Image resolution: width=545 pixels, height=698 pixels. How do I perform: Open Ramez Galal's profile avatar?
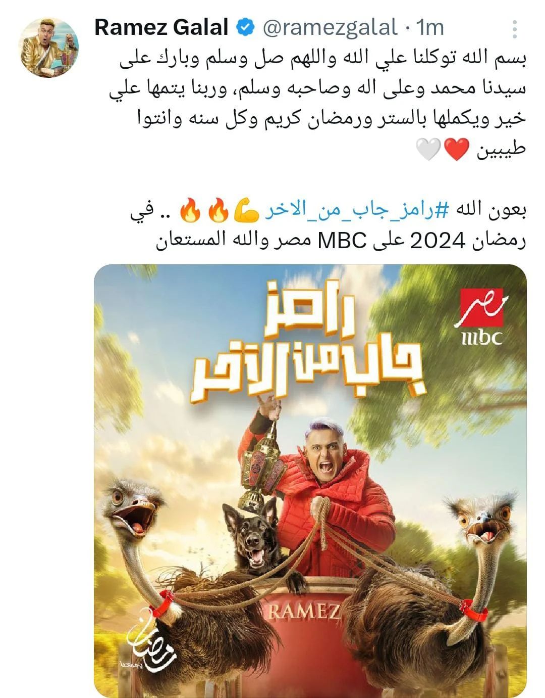(x=50, y=49)
